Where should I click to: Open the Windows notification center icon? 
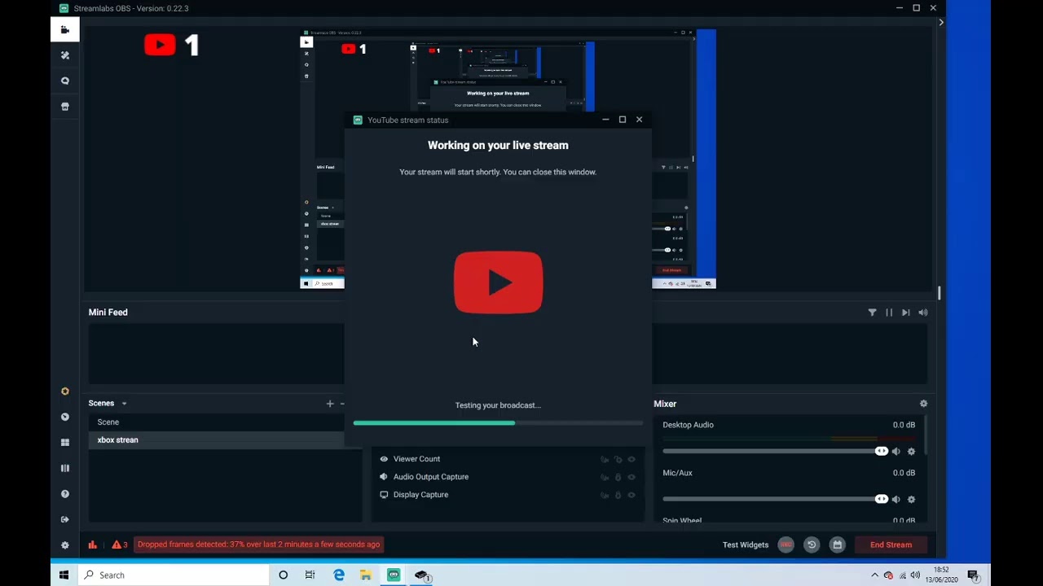click(973, 575)
